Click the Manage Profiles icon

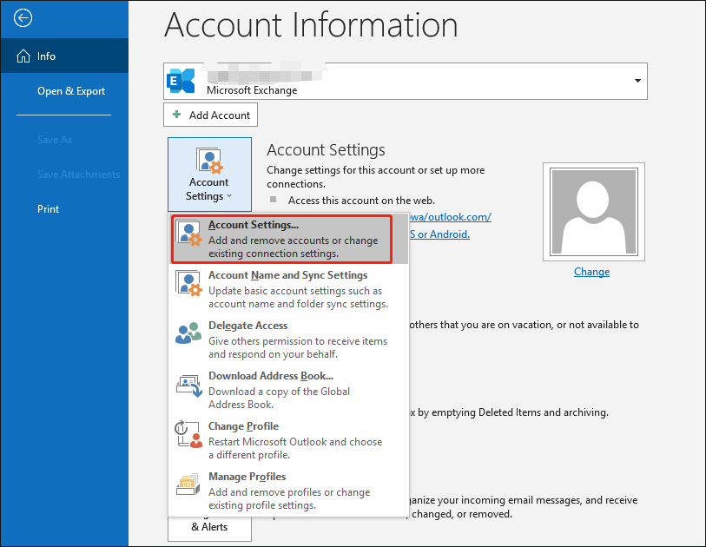click(x=189, y=485)
